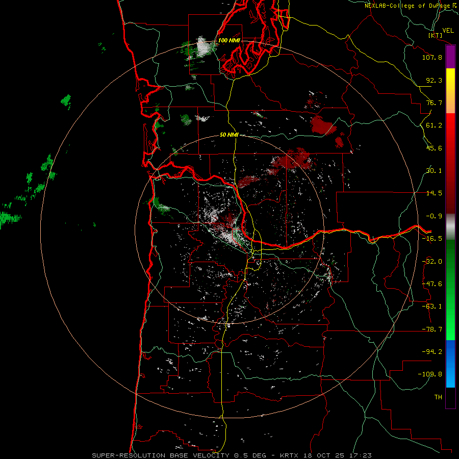Click the 92.3 legend value
This screenshot has height=459, width=459.
tap(434, 80)
